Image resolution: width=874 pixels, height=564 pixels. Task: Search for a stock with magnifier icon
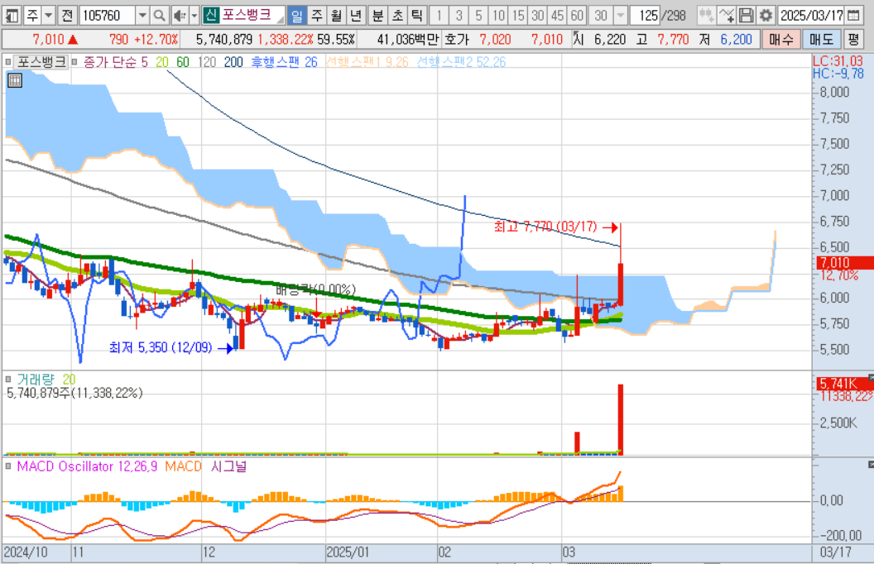[x=160, y=16]
